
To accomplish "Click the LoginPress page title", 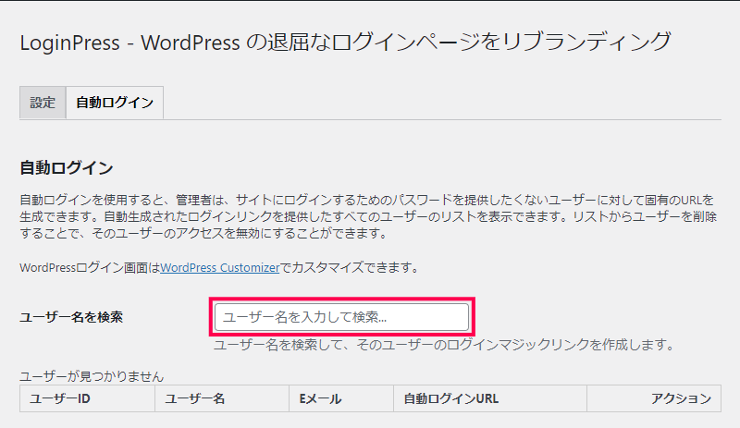I will coord(345,43).
